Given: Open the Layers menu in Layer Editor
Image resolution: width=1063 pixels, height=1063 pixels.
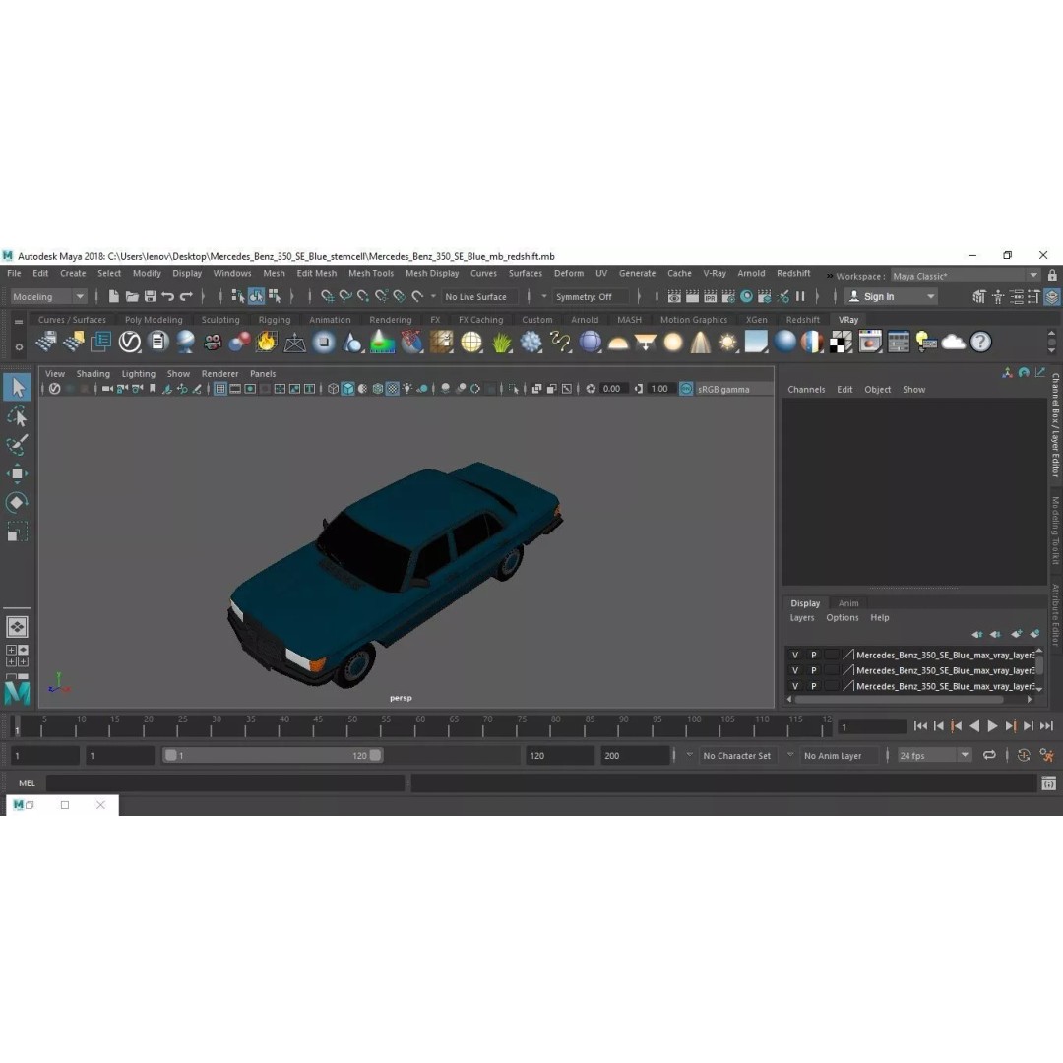Looking at the screenshot, I should (802, 617).
